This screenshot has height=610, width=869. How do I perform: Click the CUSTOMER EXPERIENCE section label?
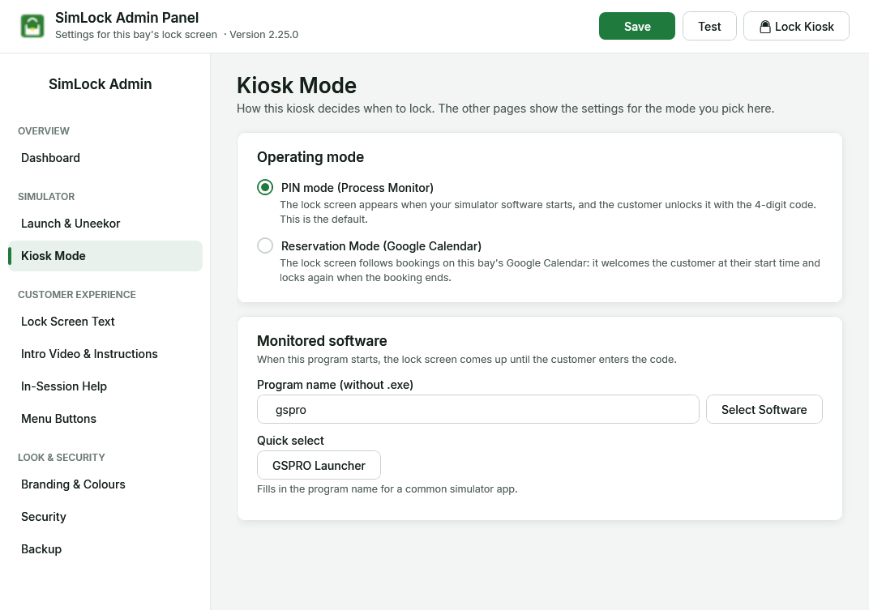(77, 295)
